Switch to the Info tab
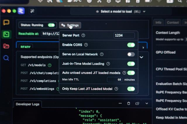The height and width of the screenshot is (124, 187). click(x=158, y=23)
